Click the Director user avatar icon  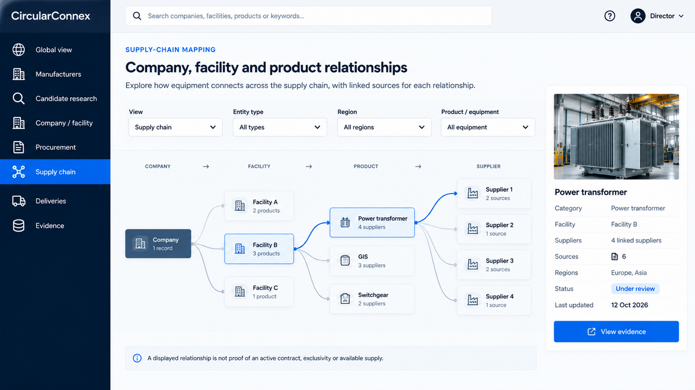tap(638, 16)
